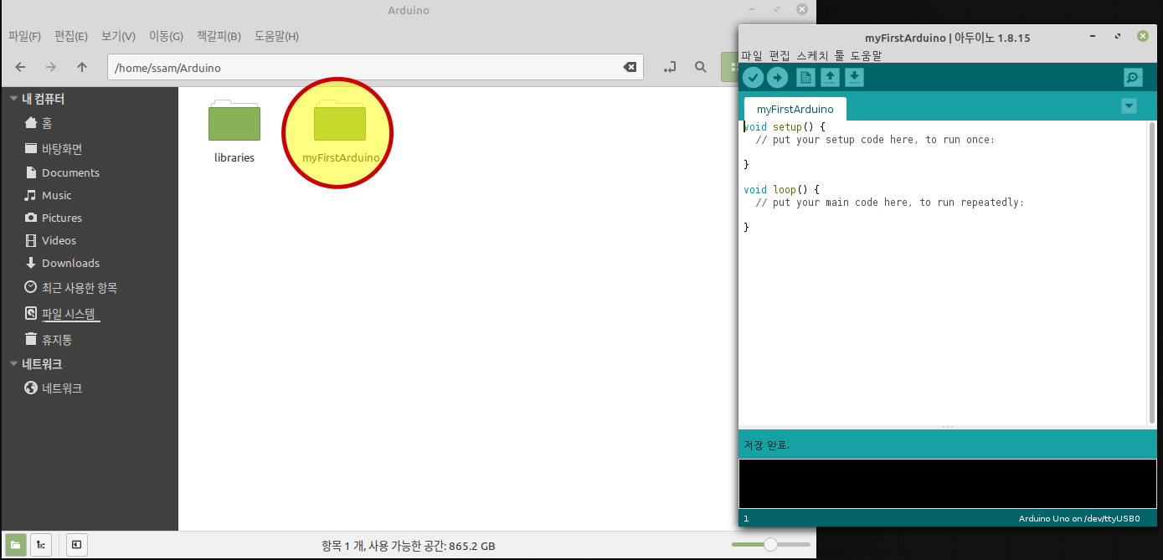Image resolution: width=1163 pixels, height=560 pixels.
Task: Go forward with the right arrow button
Action: point(51,67)
